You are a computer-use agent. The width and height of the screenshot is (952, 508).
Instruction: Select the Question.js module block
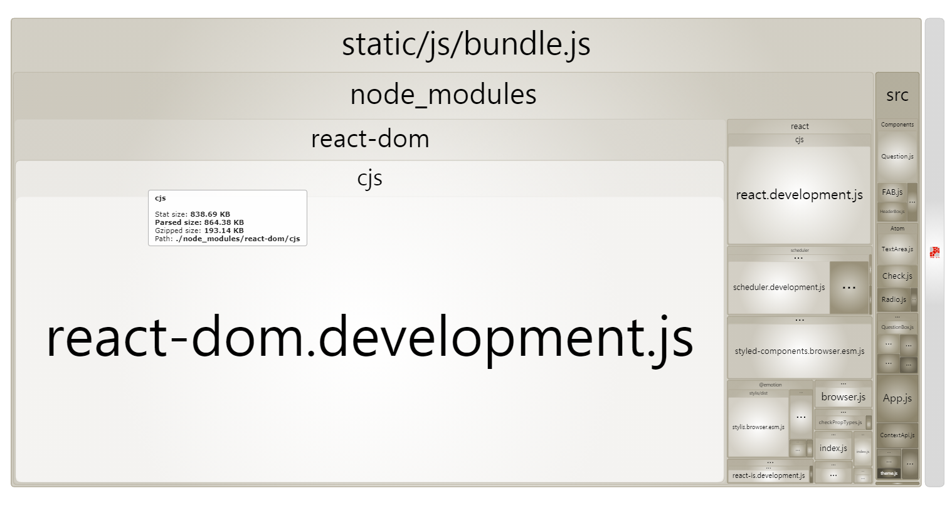tap(897, 157)
